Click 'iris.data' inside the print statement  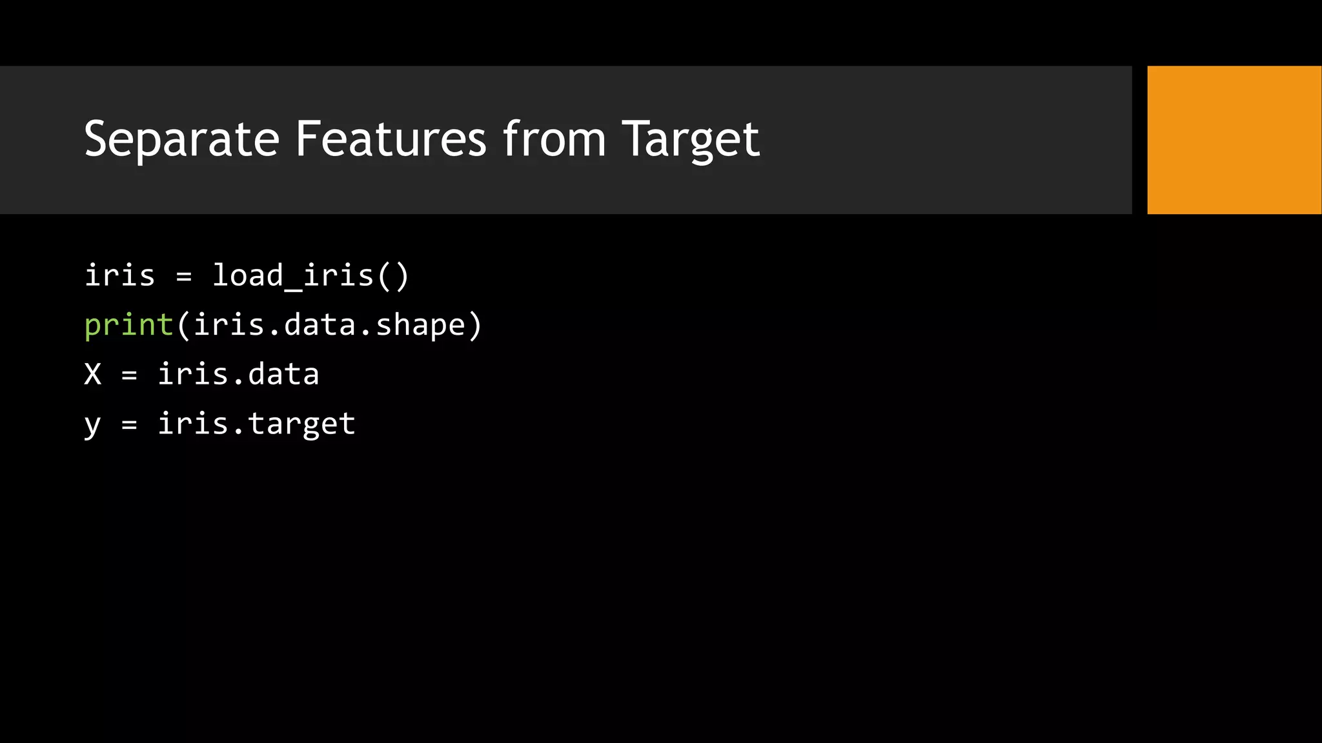274,324
